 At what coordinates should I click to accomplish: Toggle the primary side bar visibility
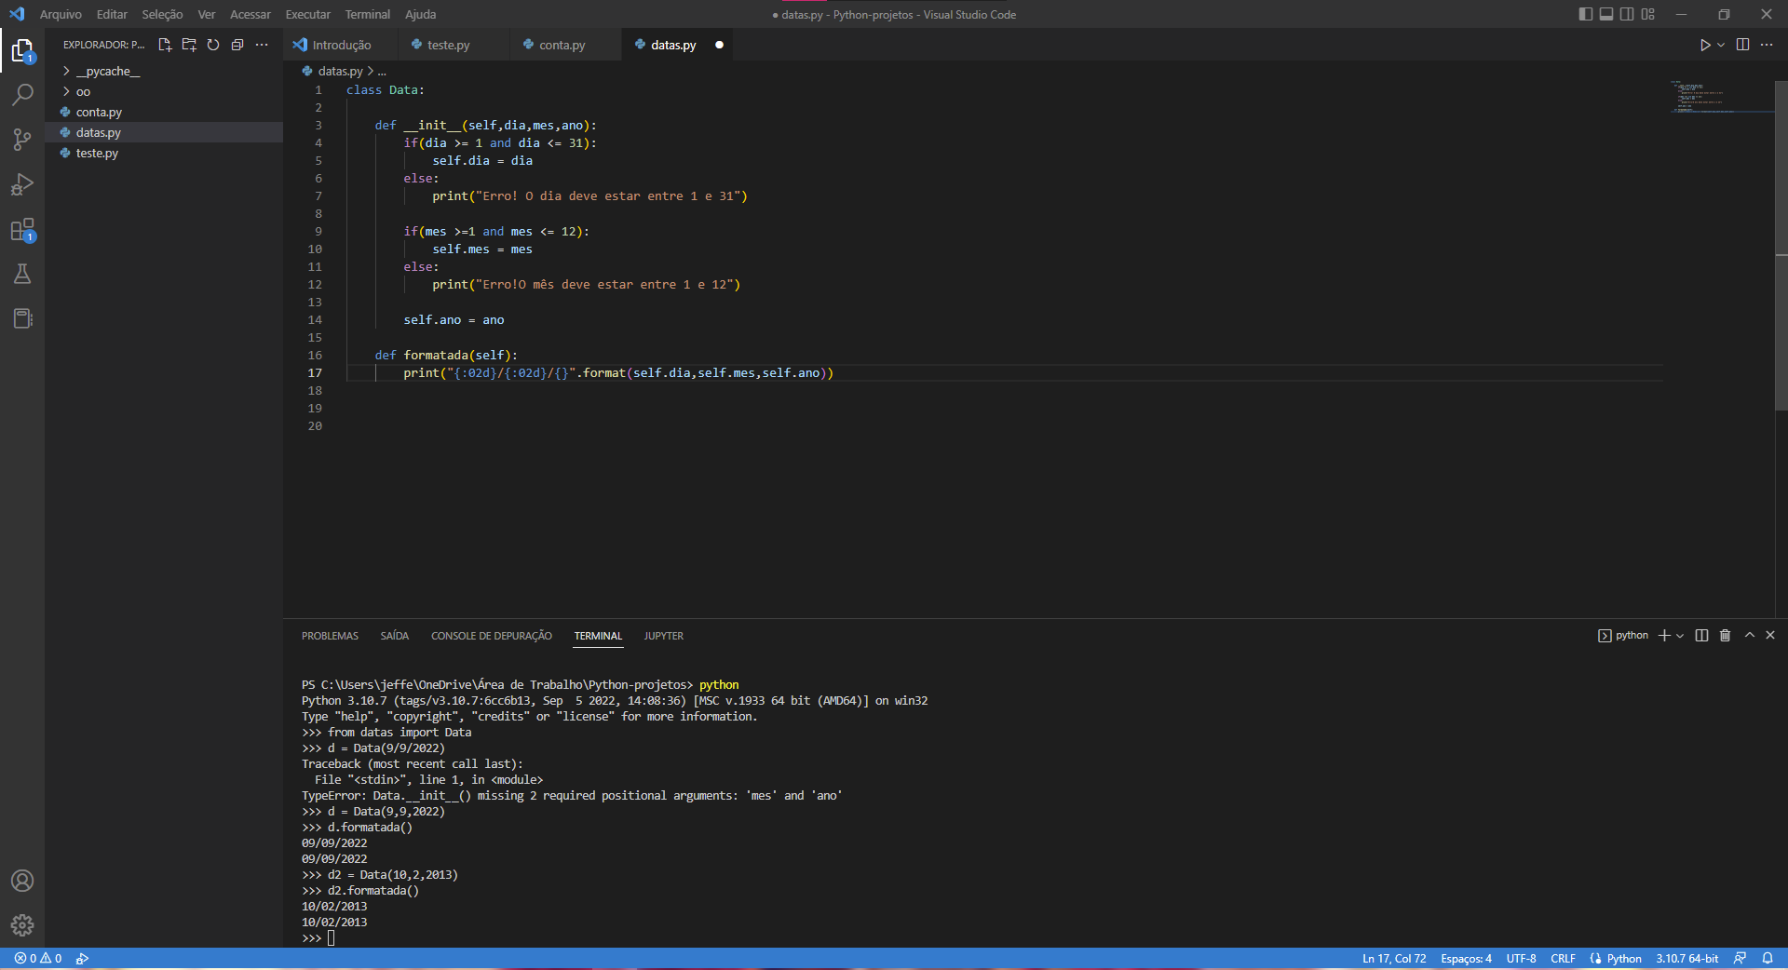tap(1586, 14)
